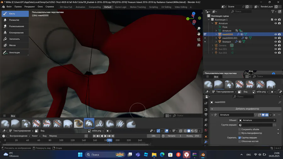Click the outliner filter funnel icon
This screenshot has width=283, height=159.
273,12
